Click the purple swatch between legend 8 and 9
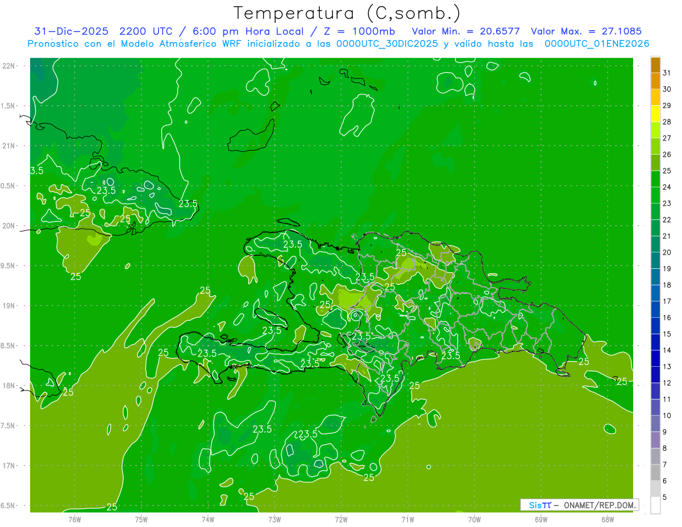682x527 pixels. tap(655, 440)
